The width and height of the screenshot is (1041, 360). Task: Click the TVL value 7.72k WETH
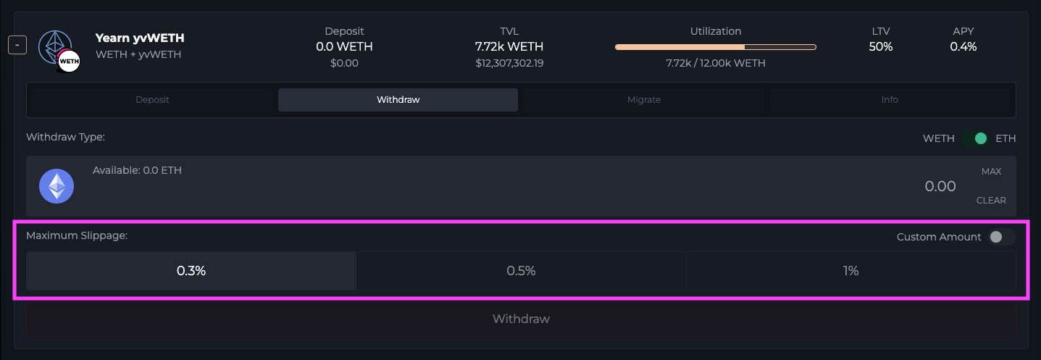click(509, 47)
